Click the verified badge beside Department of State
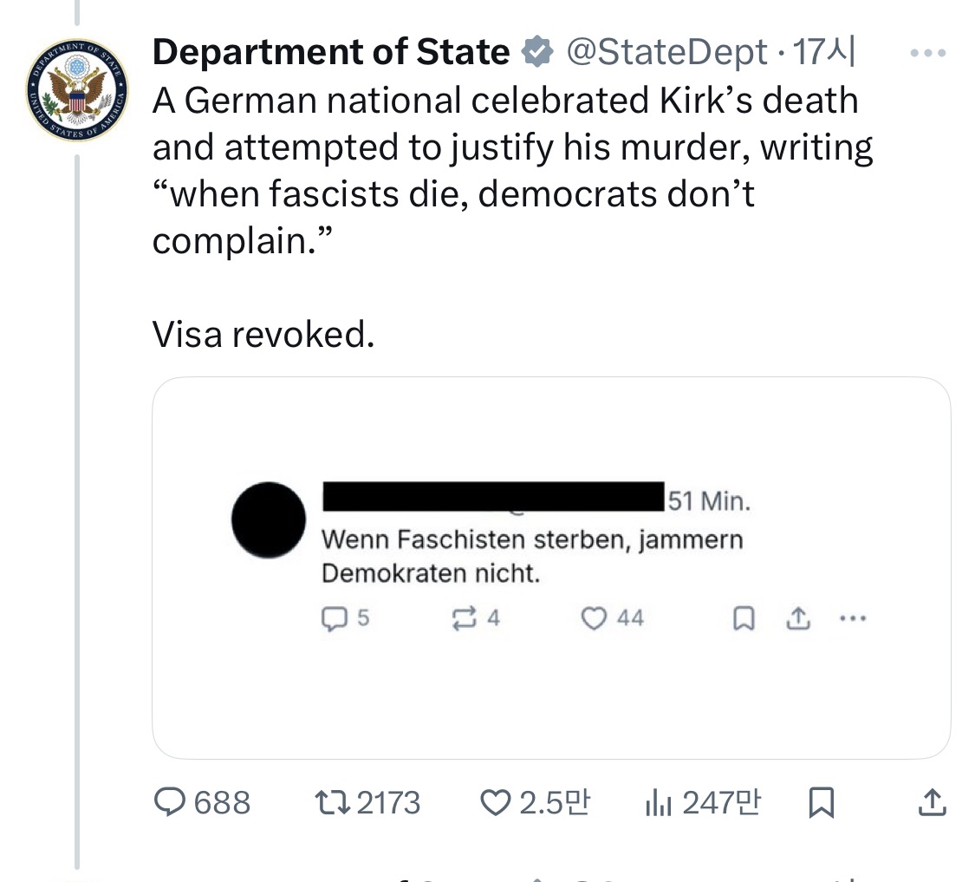975x882 pixels. tap(537, 53)
